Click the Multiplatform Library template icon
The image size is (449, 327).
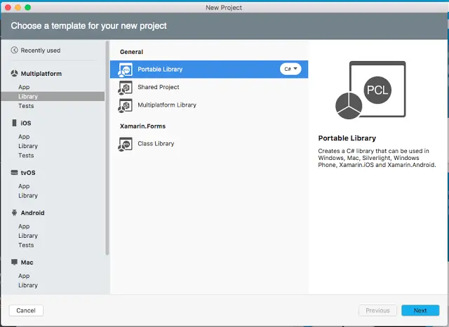click(125, 105)
